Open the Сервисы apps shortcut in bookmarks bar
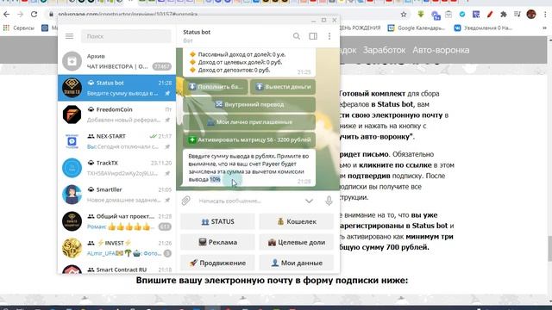The image size is (552, 310). [19, 28]
